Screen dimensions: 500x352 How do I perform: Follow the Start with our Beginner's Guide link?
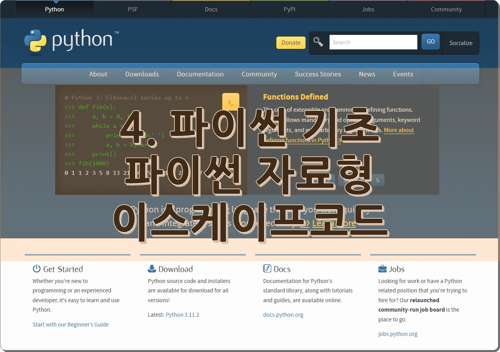(71, 325)
